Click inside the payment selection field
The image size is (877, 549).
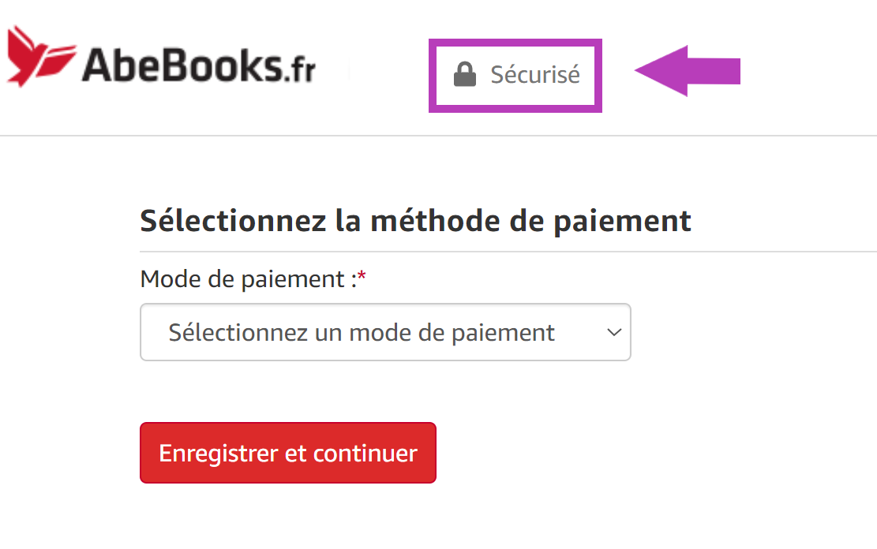pos(355,332)
